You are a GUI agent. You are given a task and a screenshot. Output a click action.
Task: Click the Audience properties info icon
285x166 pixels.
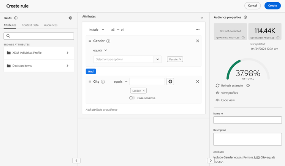pos(245,17)
